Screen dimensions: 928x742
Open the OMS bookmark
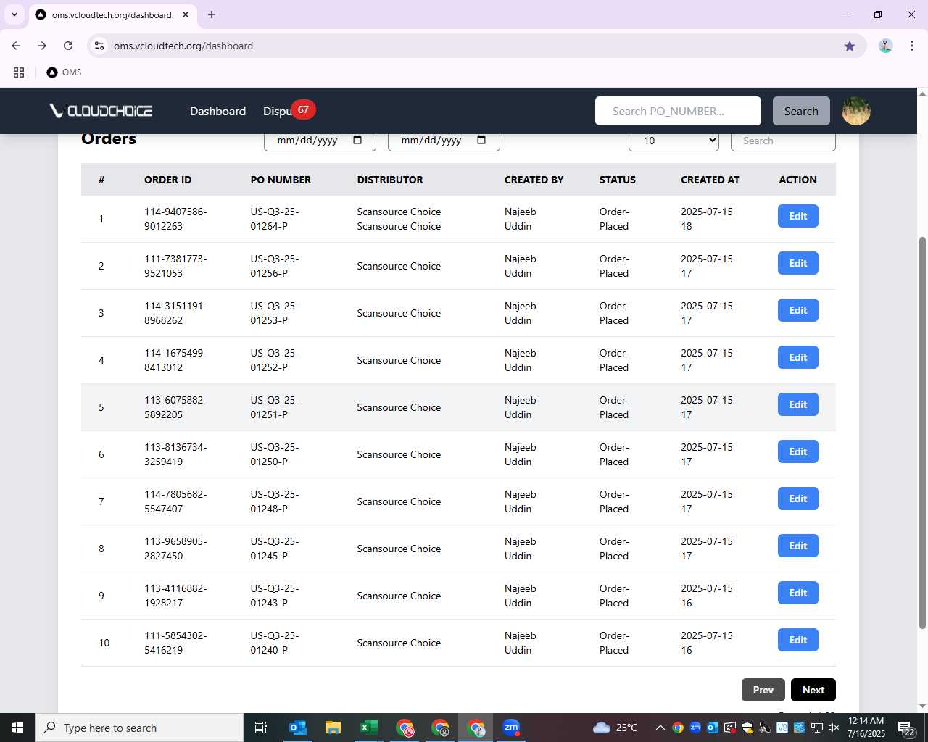pyautogui.click(x=64, y=72)
